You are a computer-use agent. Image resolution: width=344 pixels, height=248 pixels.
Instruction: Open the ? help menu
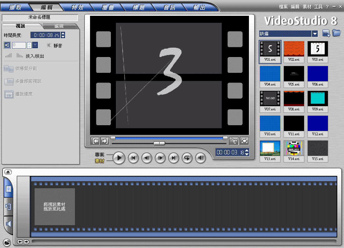(x=327, y=7)
